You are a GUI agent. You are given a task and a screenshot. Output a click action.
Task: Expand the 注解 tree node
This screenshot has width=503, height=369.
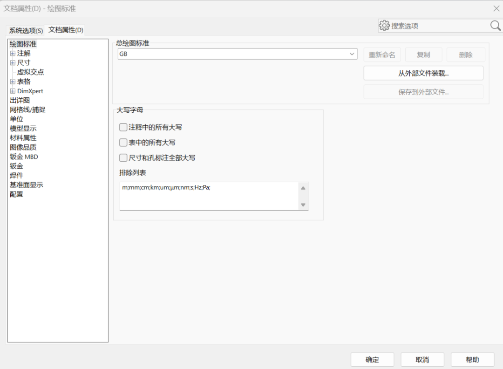click(x=13, y=54)
